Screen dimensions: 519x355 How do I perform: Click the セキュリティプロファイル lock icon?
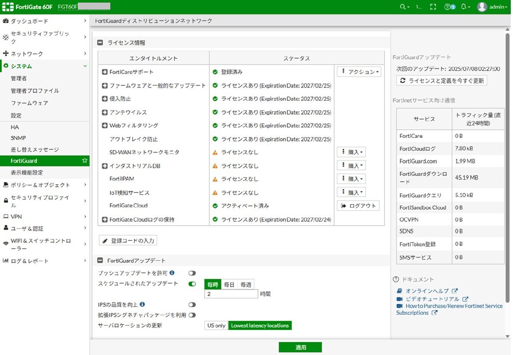pos(6,201)
